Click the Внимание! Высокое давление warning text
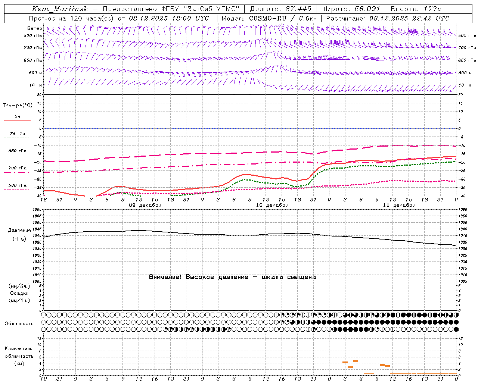Screen dimensions: 478x382 pyautogui.click(x=232, y=277)
